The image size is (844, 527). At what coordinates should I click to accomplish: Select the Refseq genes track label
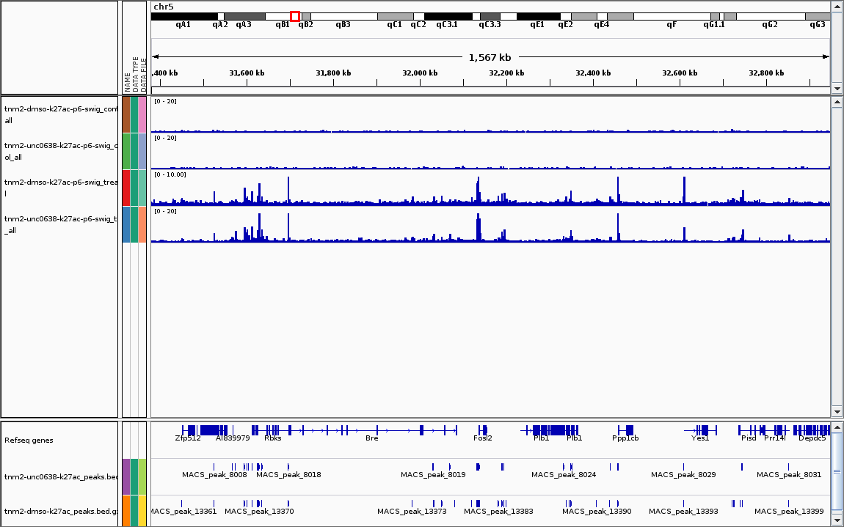29,441
